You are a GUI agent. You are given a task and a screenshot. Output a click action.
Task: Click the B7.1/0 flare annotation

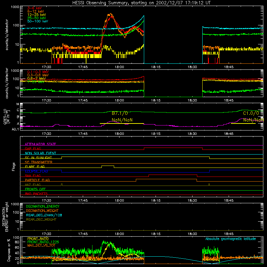(x=120, y=113)
